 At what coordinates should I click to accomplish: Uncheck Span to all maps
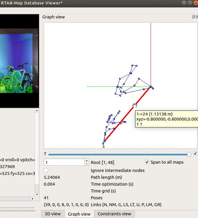tap(147, 162)
